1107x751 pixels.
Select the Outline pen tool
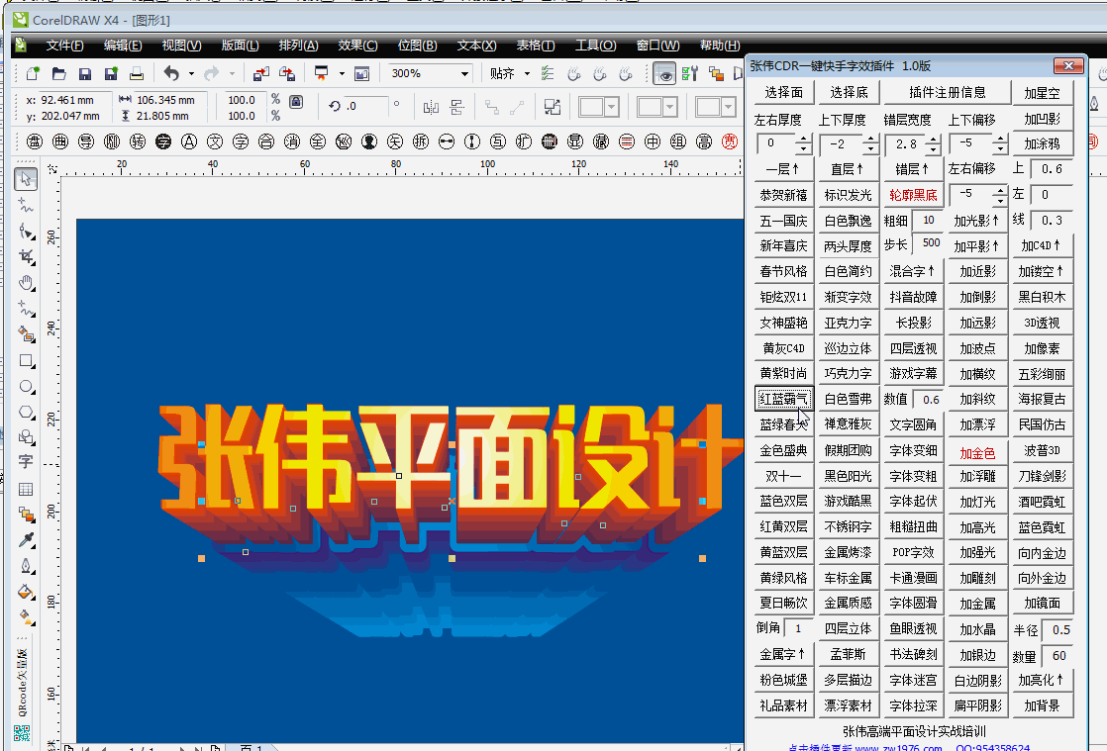[26, 566]
